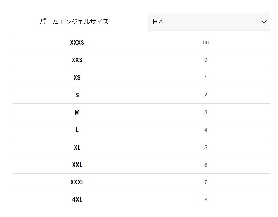The width and height of the screenshot is (278, 217).
Task: Click the Japan size value 0
Action: click(206, 60)
